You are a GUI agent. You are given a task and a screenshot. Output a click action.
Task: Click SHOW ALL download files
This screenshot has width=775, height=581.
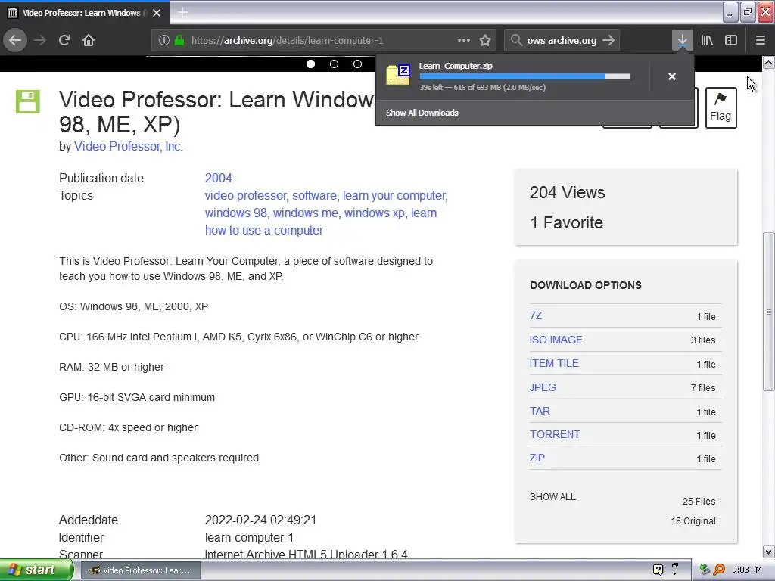552,497
